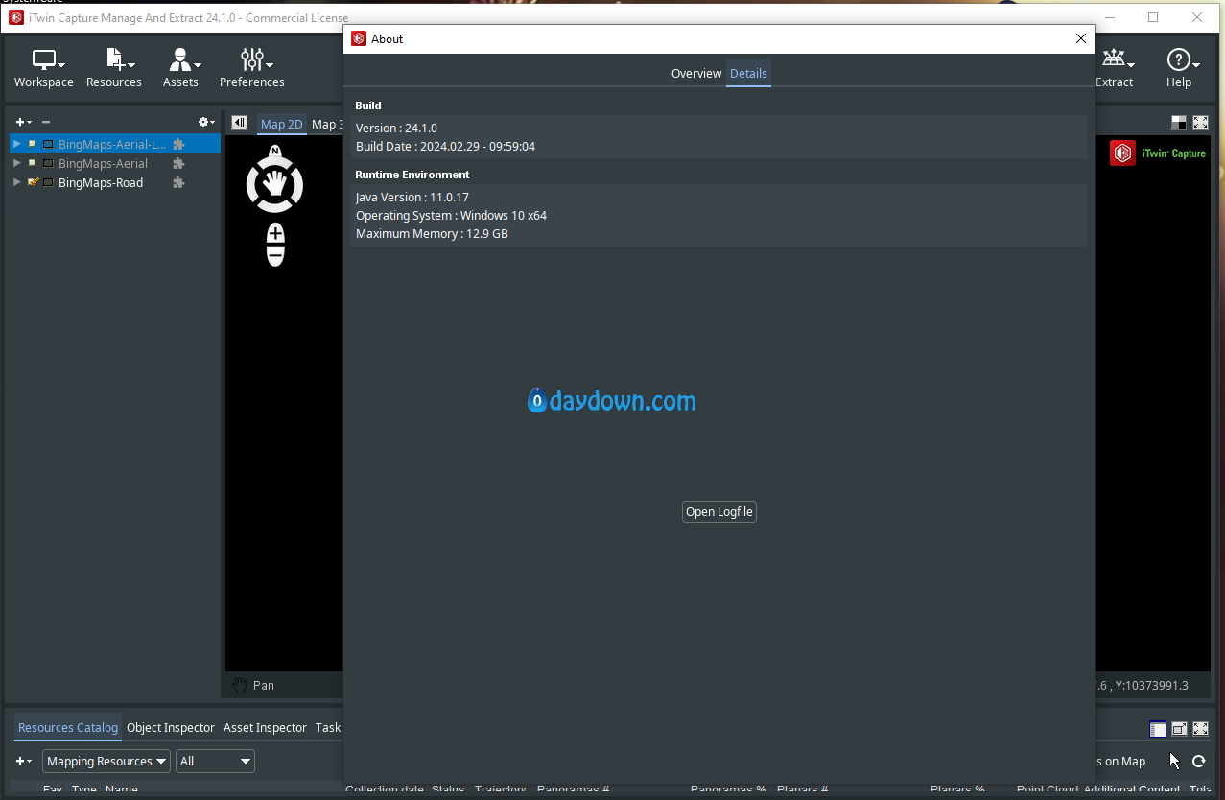Viewport: 1225px width, 800px height.
Task: Click the Y:10373991.3 coordinate readout
Action: [x=1152, y=685]
